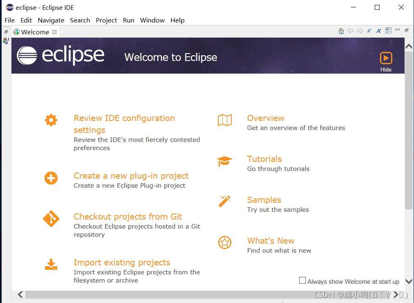Open the Project menu

coord(106,20)
